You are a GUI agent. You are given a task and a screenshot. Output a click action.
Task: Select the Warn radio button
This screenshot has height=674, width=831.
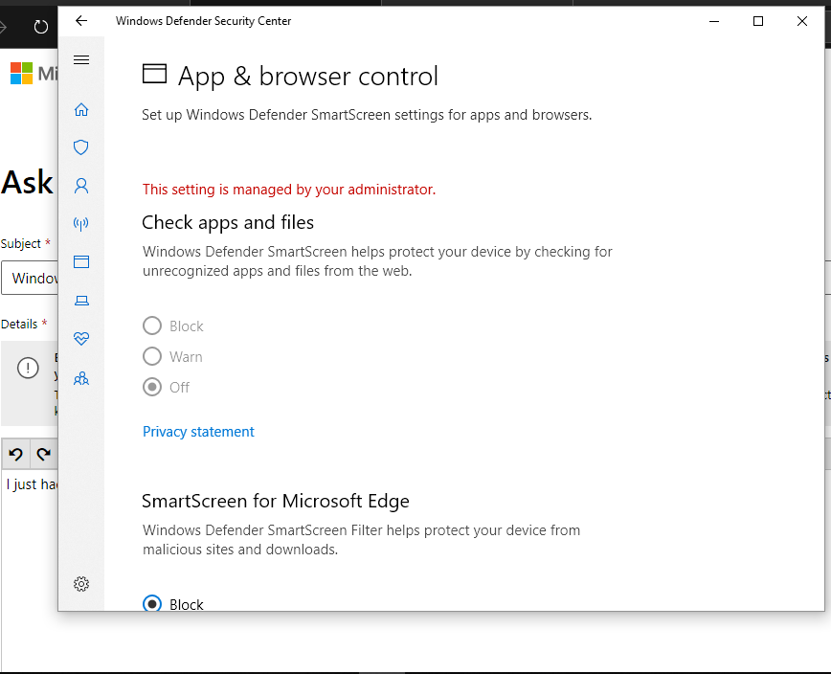(152, 356)
